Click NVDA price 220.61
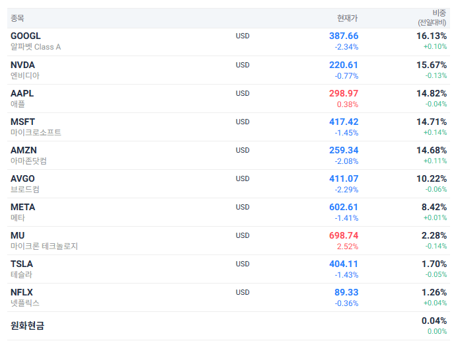This screenshot has width=458, height=347. (x=344, y=65)
